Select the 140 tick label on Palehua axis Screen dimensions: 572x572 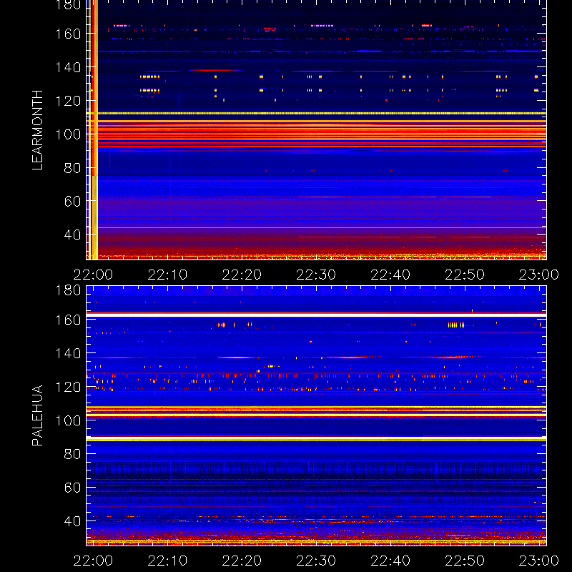point(68,353)
